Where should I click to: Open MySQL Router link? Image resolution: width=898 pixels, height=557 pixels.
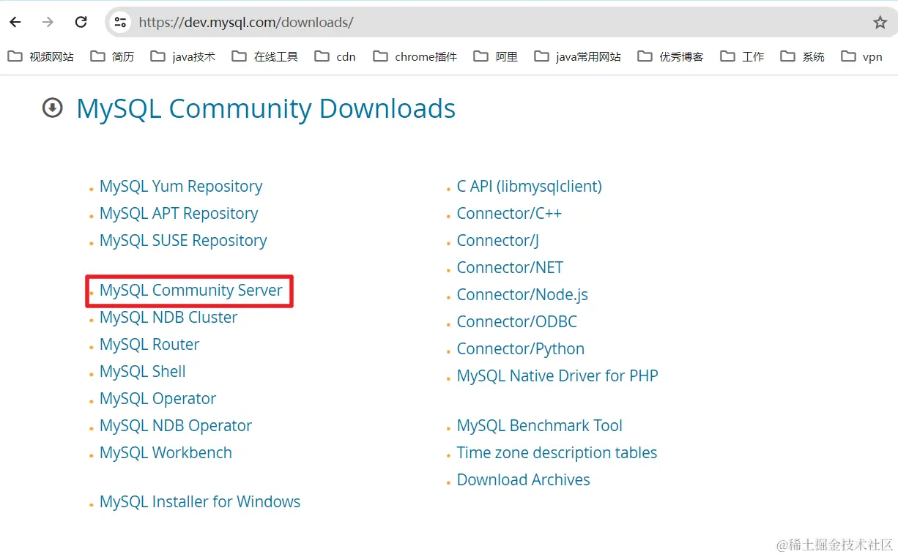tap(149, 345)
